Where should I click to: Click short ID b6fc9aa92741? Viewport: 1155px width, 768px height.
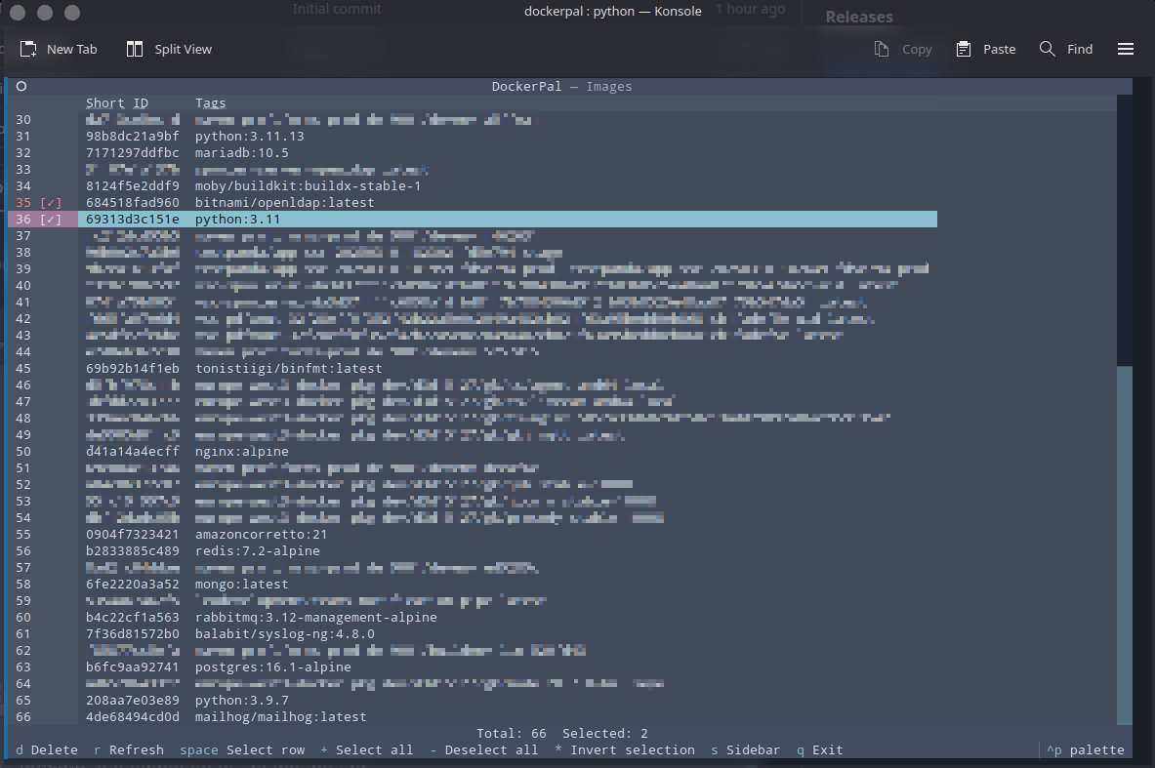pyautogui.click(x=133, y=667)
